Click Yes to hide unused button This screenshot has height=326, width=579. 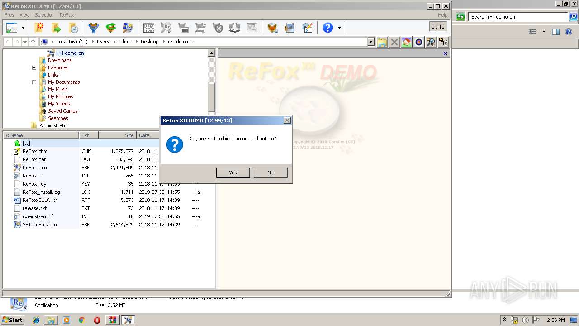pyautogui.click(x=233, y=173)
